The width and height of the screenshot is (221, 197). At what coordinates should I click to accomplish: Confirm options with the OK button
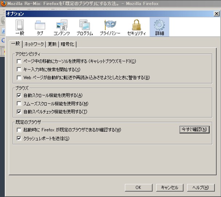click(139, 188)
